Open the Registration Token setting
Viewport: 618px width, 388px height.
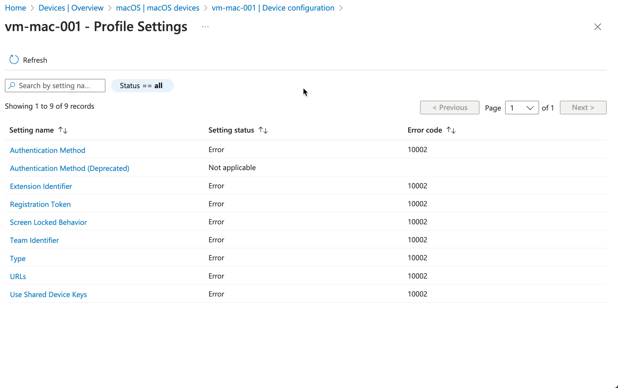[40, 204]
